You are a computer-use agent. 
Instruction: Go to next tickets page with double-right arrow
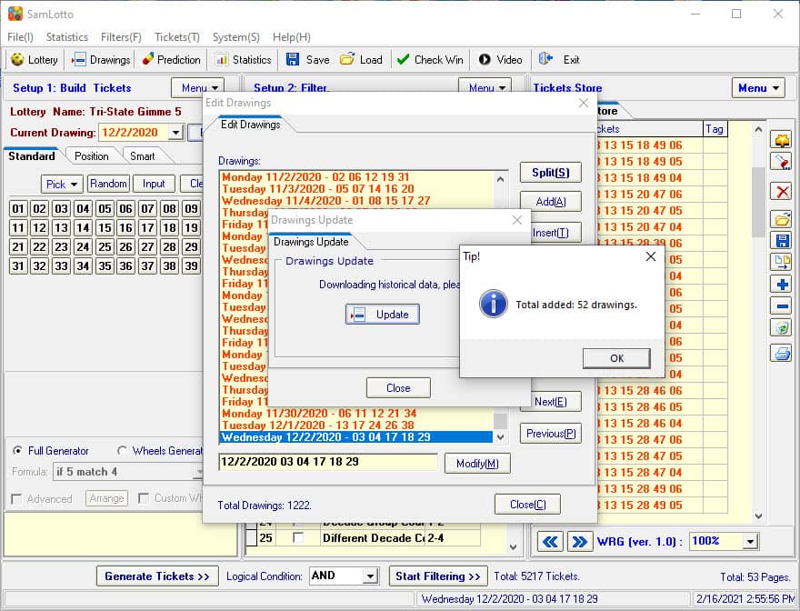[x=580, y=542]
